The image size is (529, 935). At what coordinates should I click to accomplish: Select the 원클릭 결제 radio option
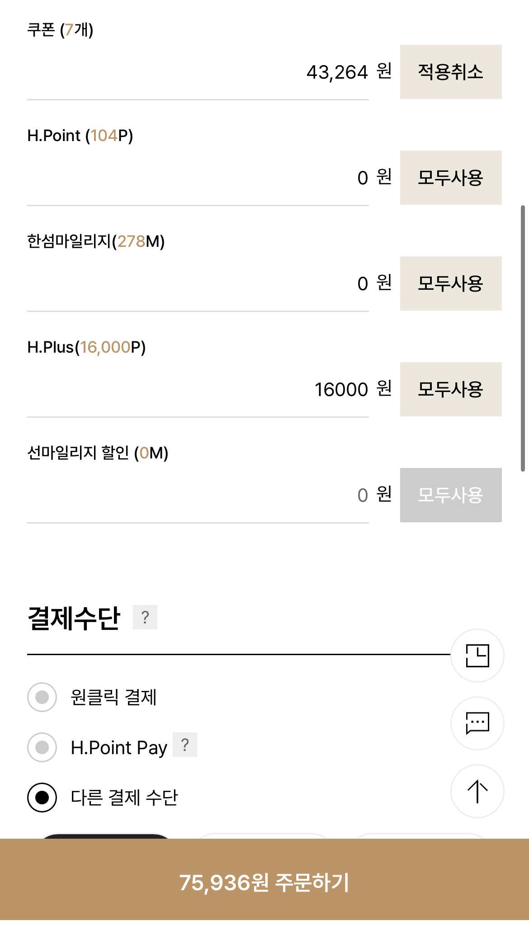(42, 697)
